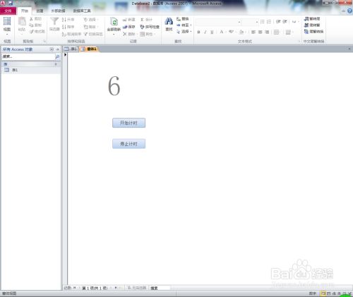Click the Cut (剪切) scissors icon
Image resolution: width=353 pixels, height=297 pixels.
(x=31, y=19)
